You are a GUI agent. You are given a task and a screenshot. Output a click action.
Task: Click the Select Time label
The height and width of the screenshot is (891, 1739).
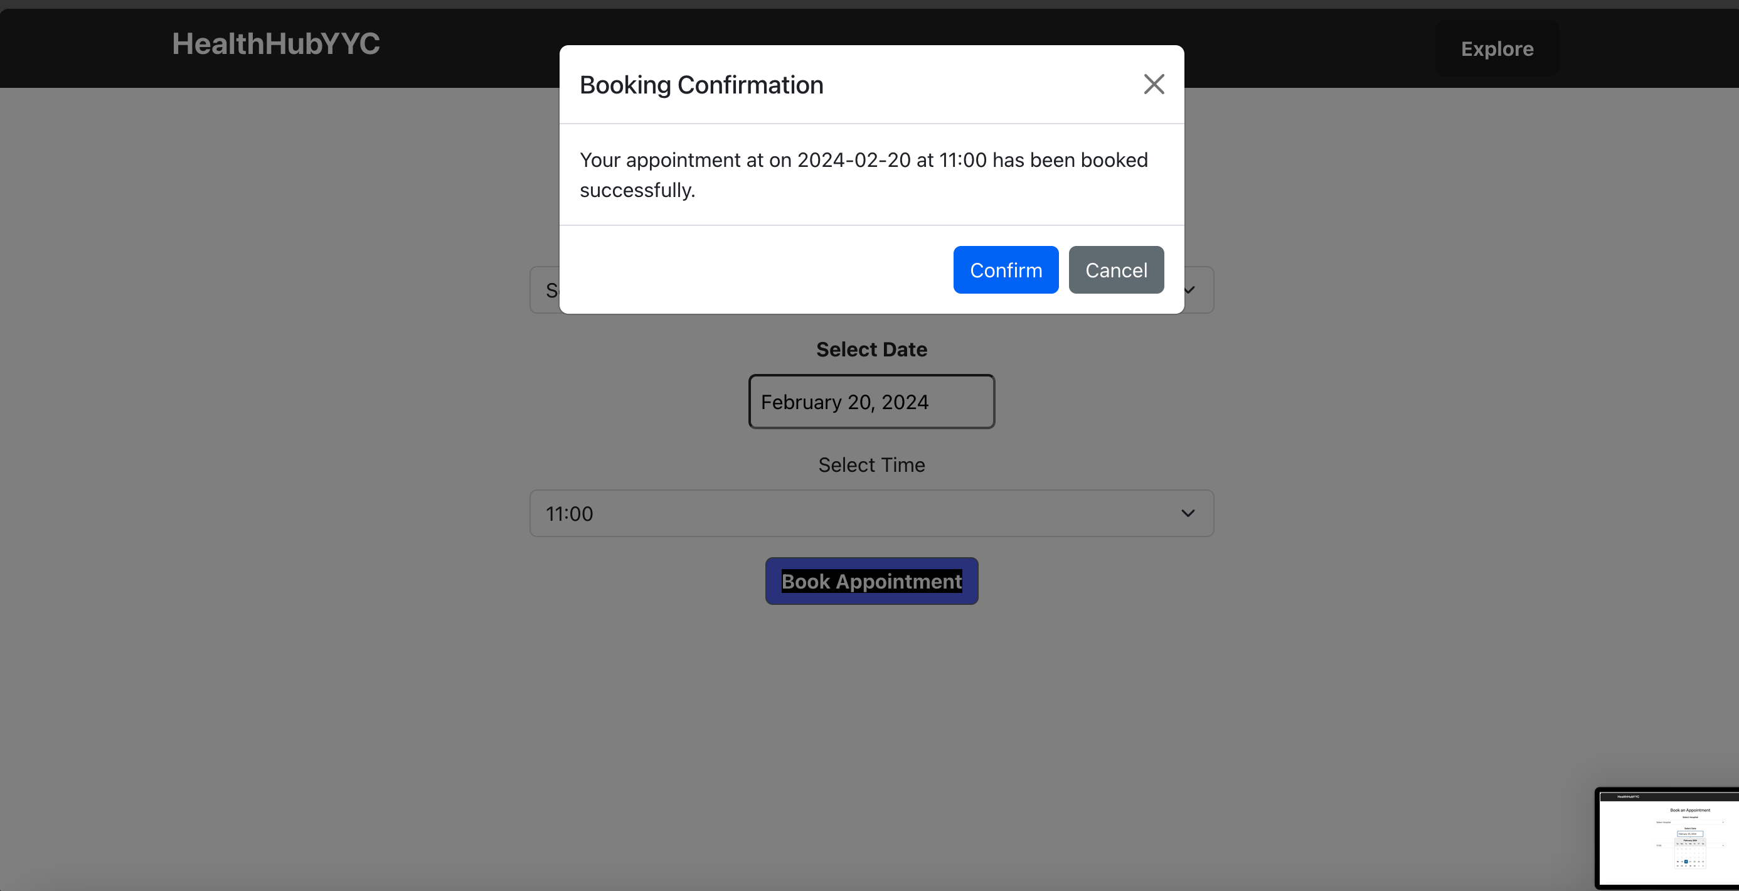(871, 465)
